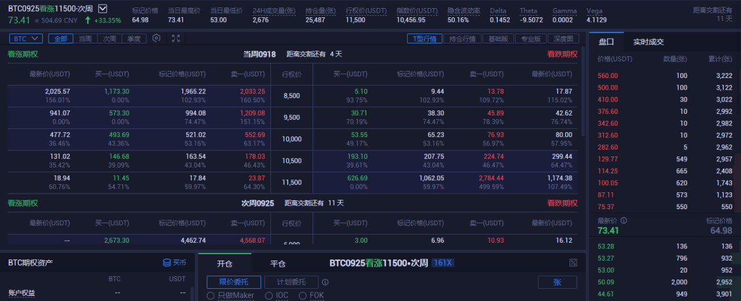The height and width of the screenshot is (301, 741).
Task: Click the hexagon settings icon
Action: click(x=156, y=38)
